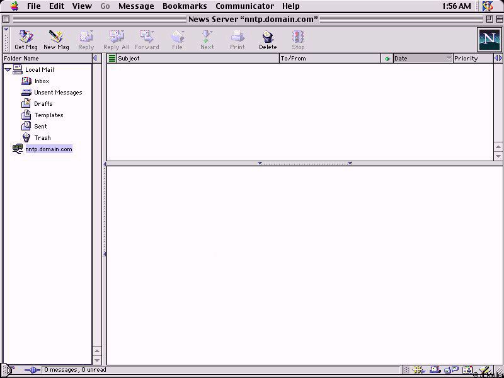
Task: Click the Reply All toolbar icon
Action: [117, 40]
